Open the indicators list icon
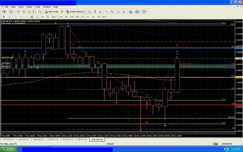This screenshot has height=152, width=243. pyautogui.click(x=130, y=12)
